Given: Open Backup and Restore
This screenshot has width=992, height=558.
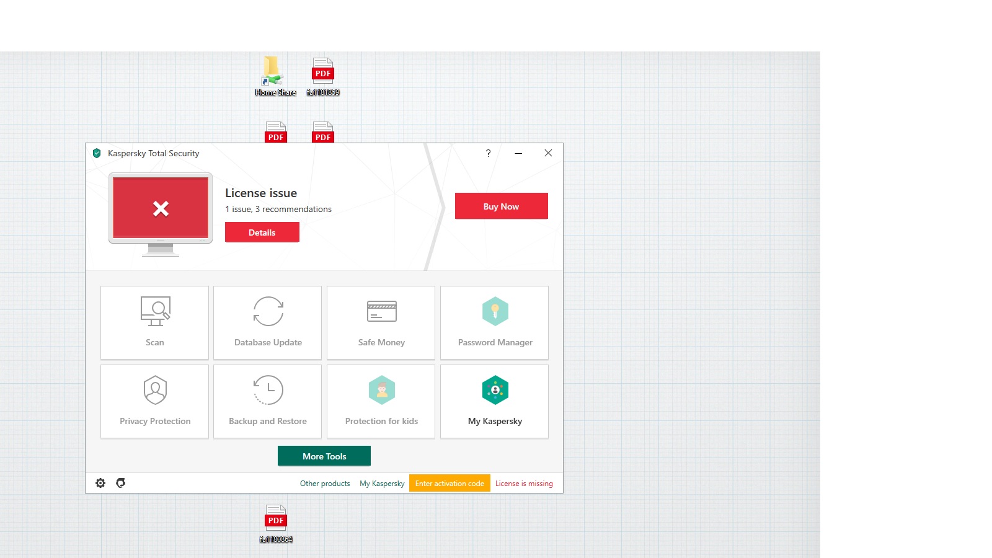Looking at the screenshot, I should [268, 401].
